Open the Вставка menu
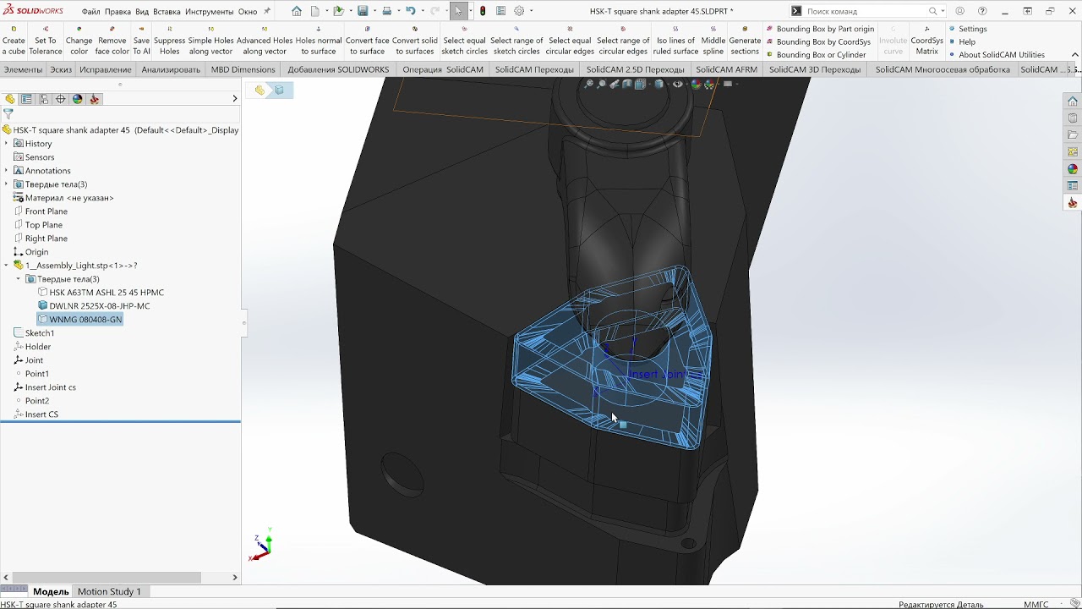 [167, 12]
